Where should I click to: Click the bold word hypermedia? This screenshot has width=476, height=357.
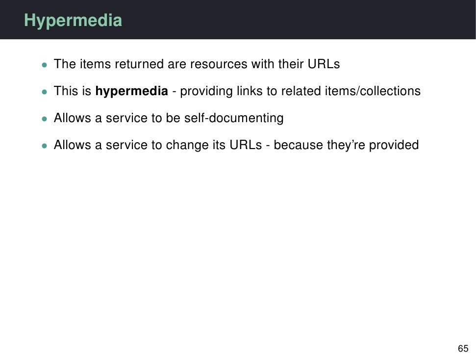[131, 91]
